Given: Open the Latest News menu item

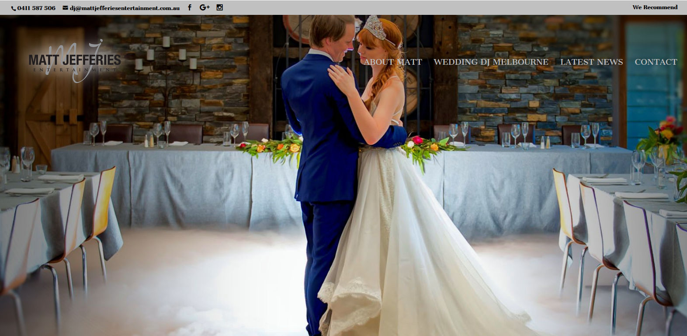Looking at the screenshot, I should [591, 62].
